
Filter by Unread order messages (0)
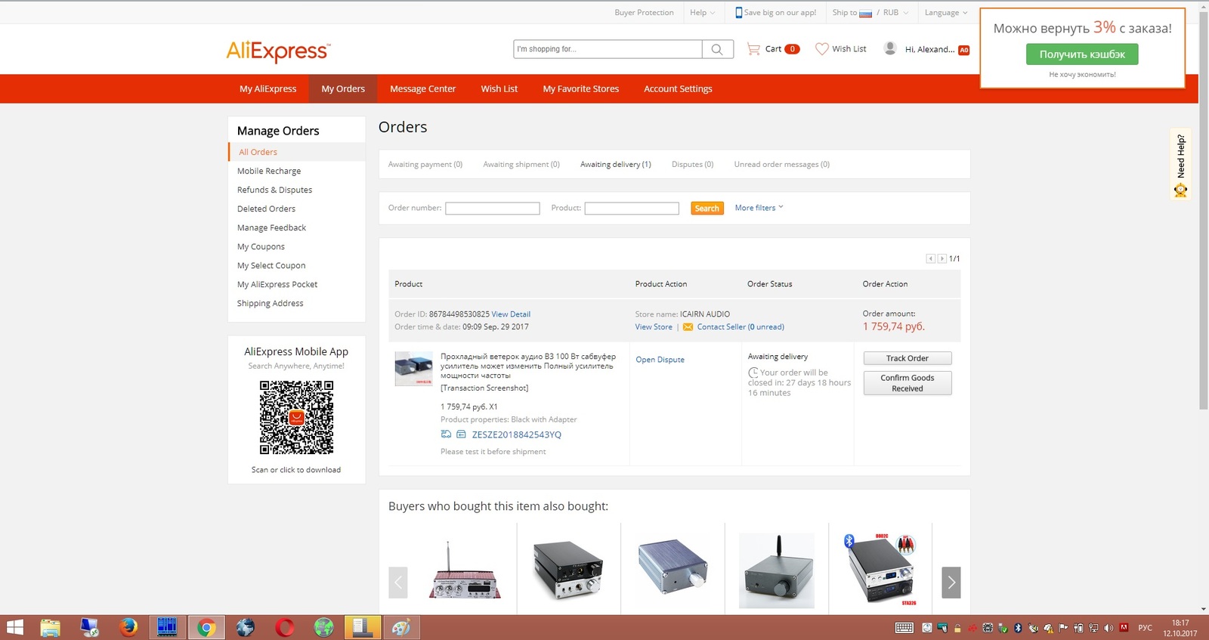point(782,165)
